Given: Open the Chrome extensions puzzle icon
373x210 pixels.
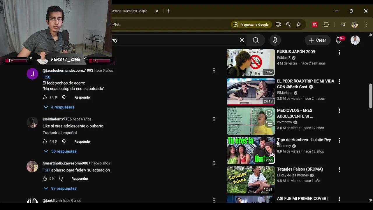Looking at the screenshot, I should pyautogui.click(x=326, y=24).
